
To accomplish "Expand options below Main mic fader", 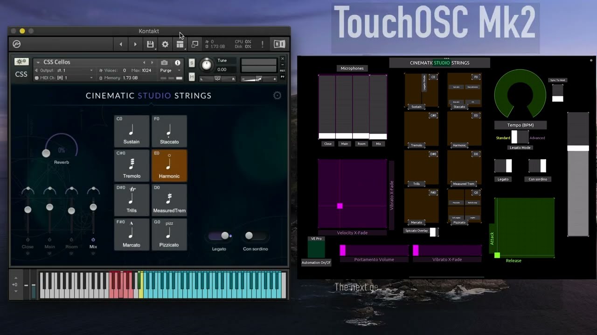I will [49, 254].
